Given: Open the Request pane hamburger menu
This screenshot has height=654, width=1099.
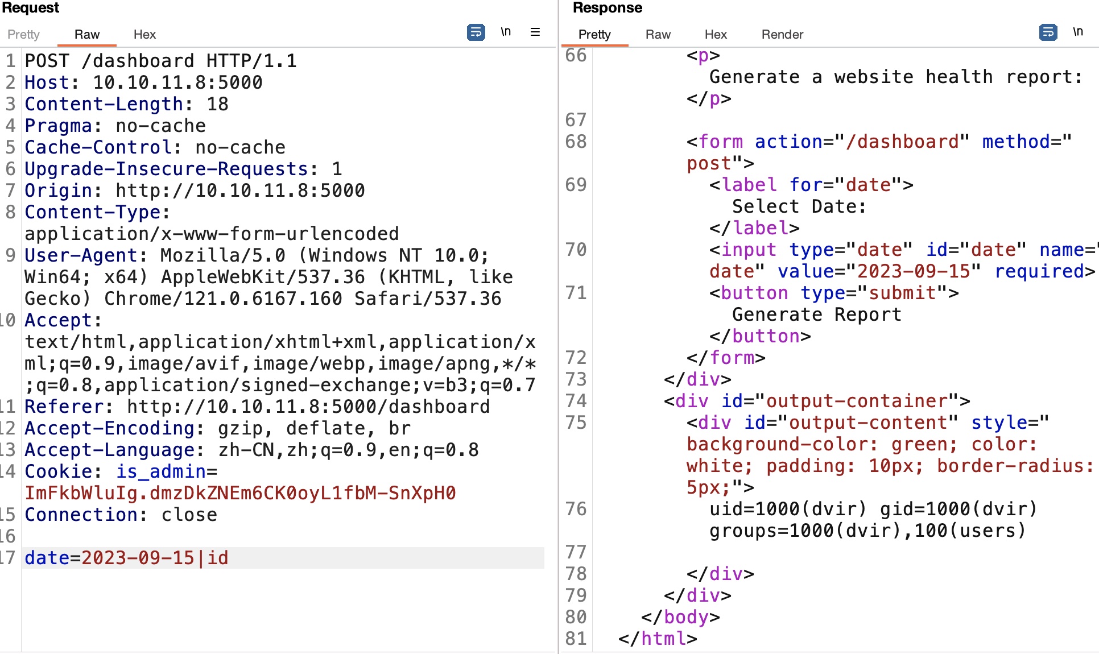Looking at the screenshot, I should point(535,32).
